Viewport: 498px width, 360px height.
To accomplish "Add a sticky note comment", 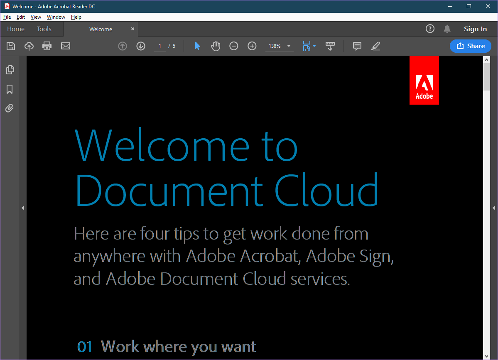I will click(357, 46).
